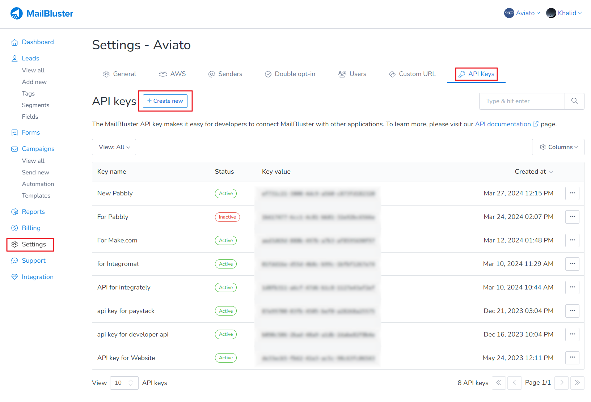Open Billing in the sidebar
The image size is (591, 402).
pyautogui.click(x=31, y=228)
